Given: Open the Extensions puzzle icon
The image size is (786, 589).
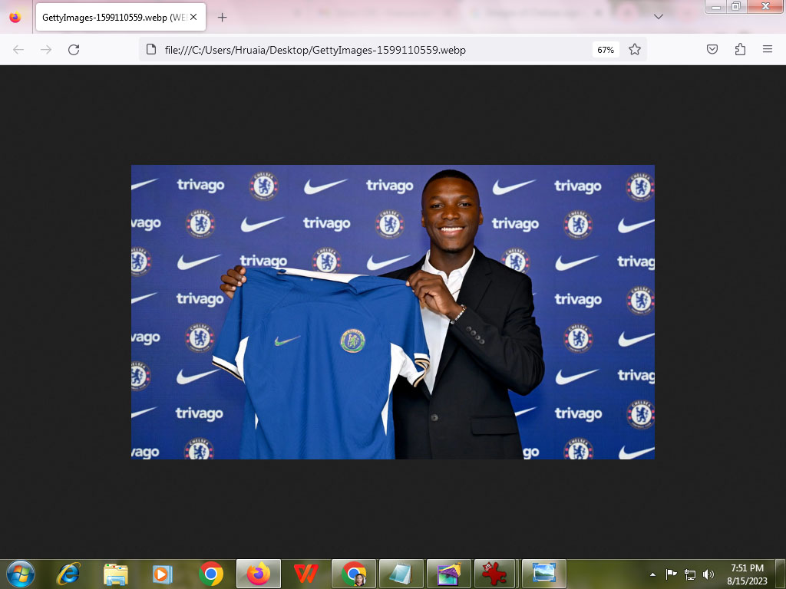Looking at the screenshot, I should (x=740, y=50).
